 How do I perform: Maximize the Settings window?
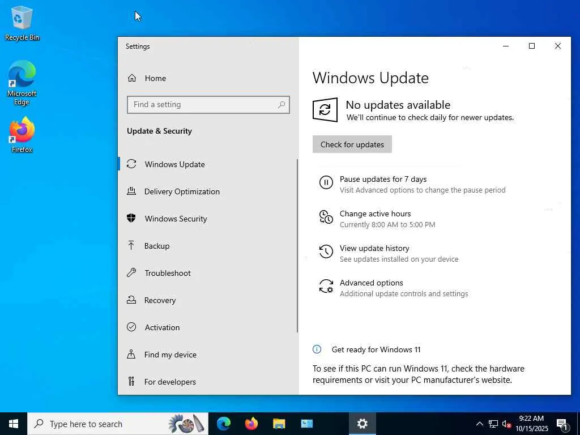531,46
